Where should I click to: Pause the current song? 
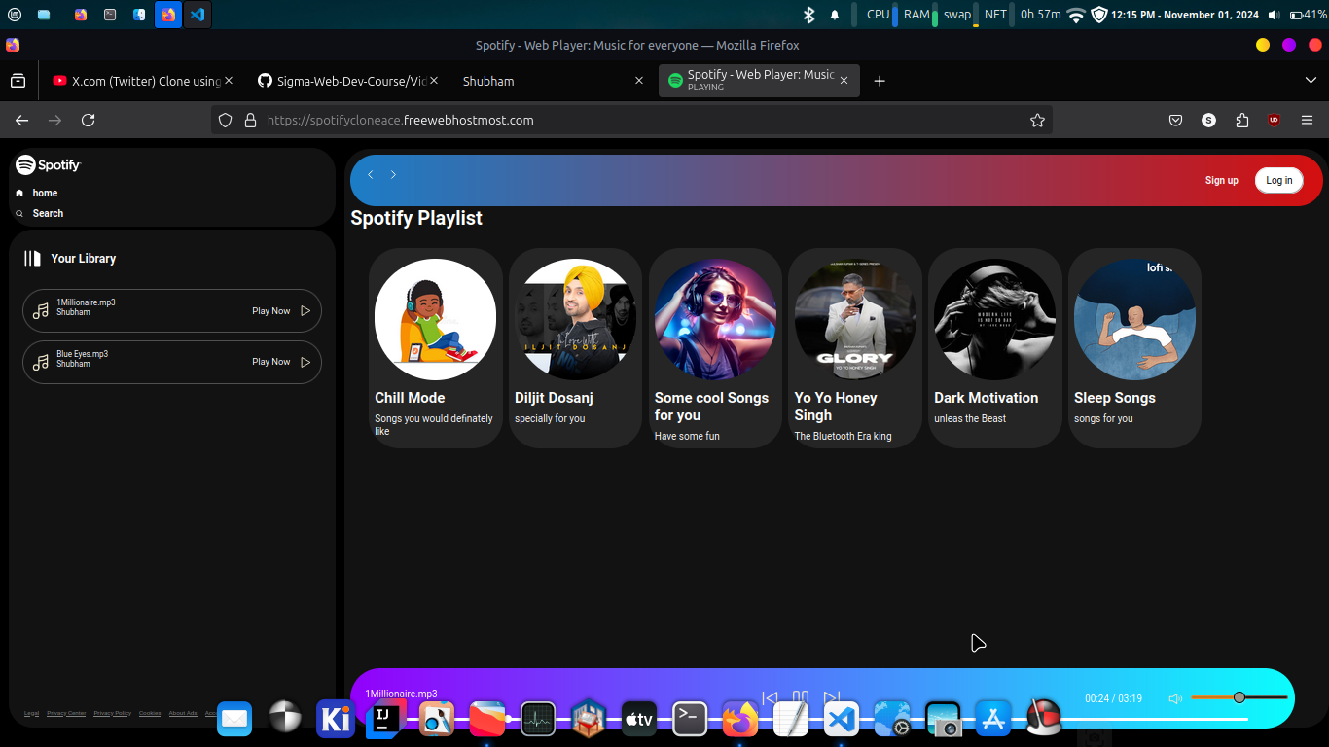pos(801,697)
